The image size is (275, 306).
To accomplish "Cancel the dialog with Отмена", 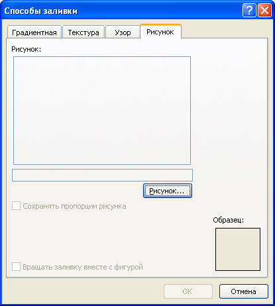I will (x=244, y=291).
